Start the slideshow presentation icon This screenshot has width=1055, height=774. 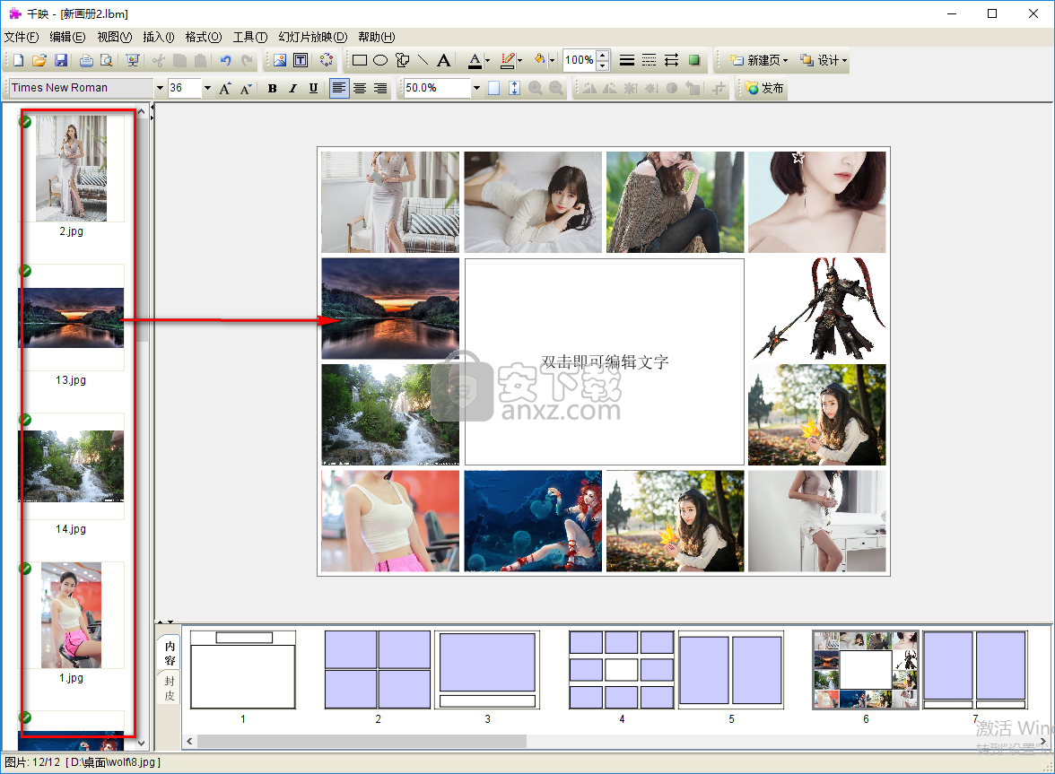pos(133,60)
